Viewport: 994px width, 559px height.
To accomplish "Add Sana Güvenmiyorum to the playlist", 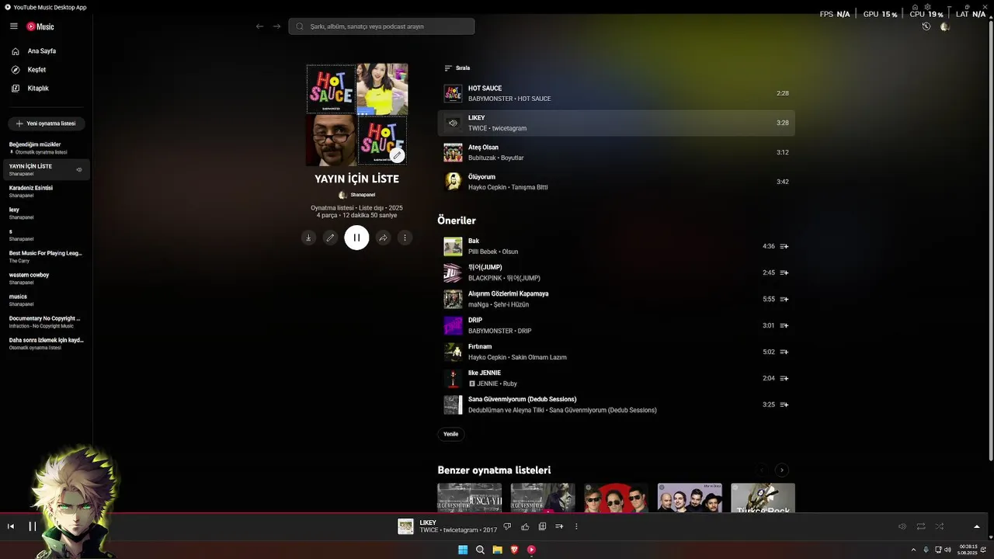I will (x=784, y=404).
